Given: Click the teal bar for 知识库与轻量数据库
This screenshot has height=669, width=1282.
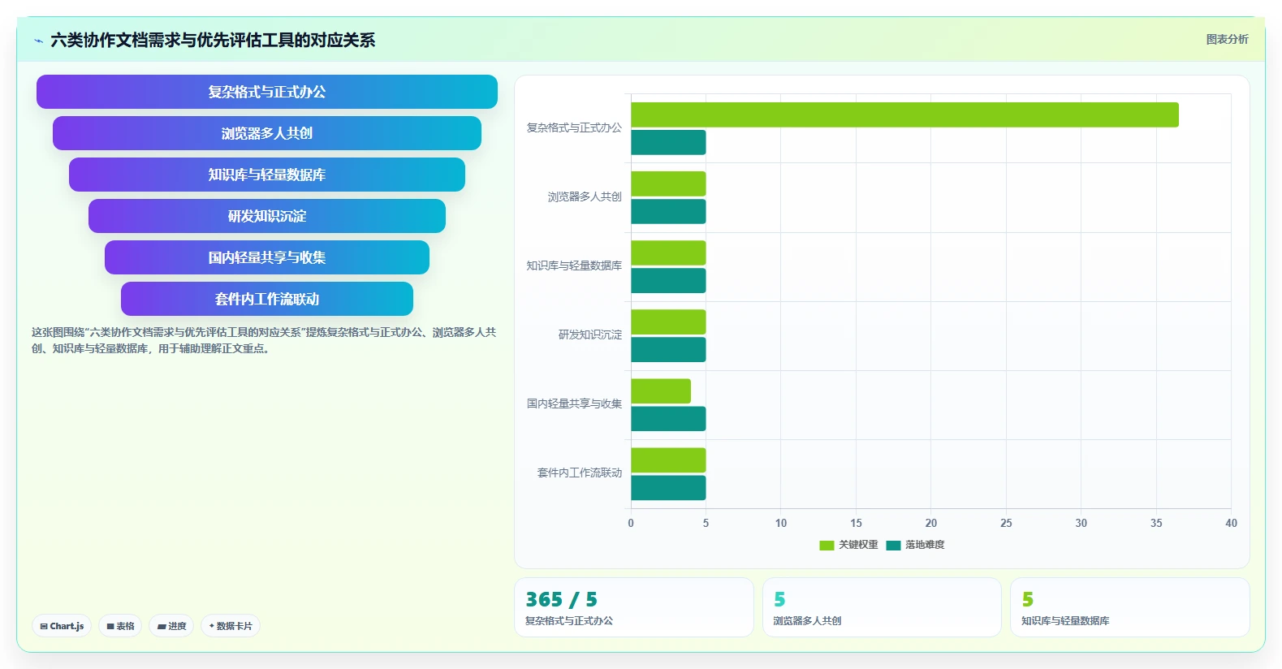Looking at the screenshot, I should click(668, 280).
